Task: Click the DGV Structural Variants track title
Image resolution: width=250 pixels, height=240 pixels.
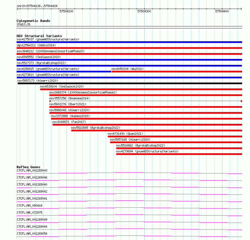Action: click(39, 36)
